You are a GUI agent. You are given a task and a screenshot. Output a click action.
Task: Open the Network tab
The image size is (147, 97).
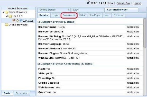coord(118,15)
